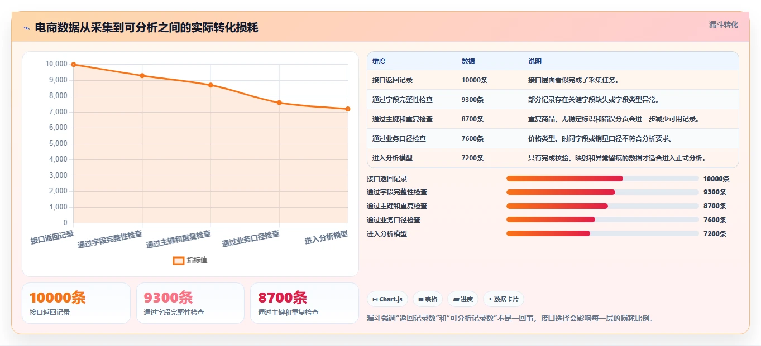
Task: Click the 10,000 y-axis label
Action: 56,65
